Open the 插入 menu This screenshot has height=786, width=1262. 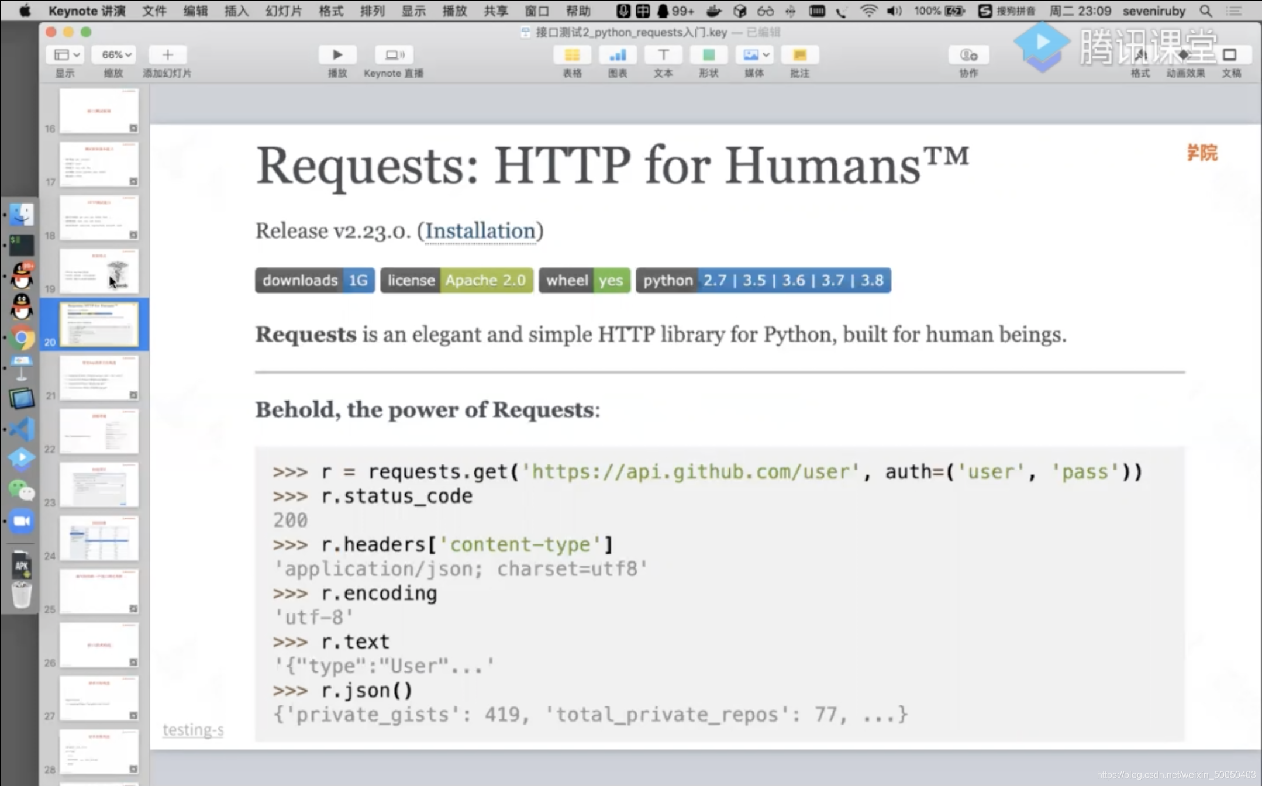click(x=236, y=11)
